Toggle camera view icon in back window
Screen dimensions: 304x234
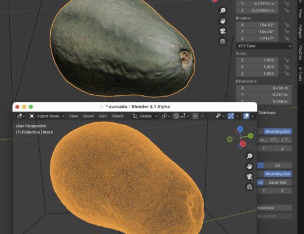tap(223, 31)
